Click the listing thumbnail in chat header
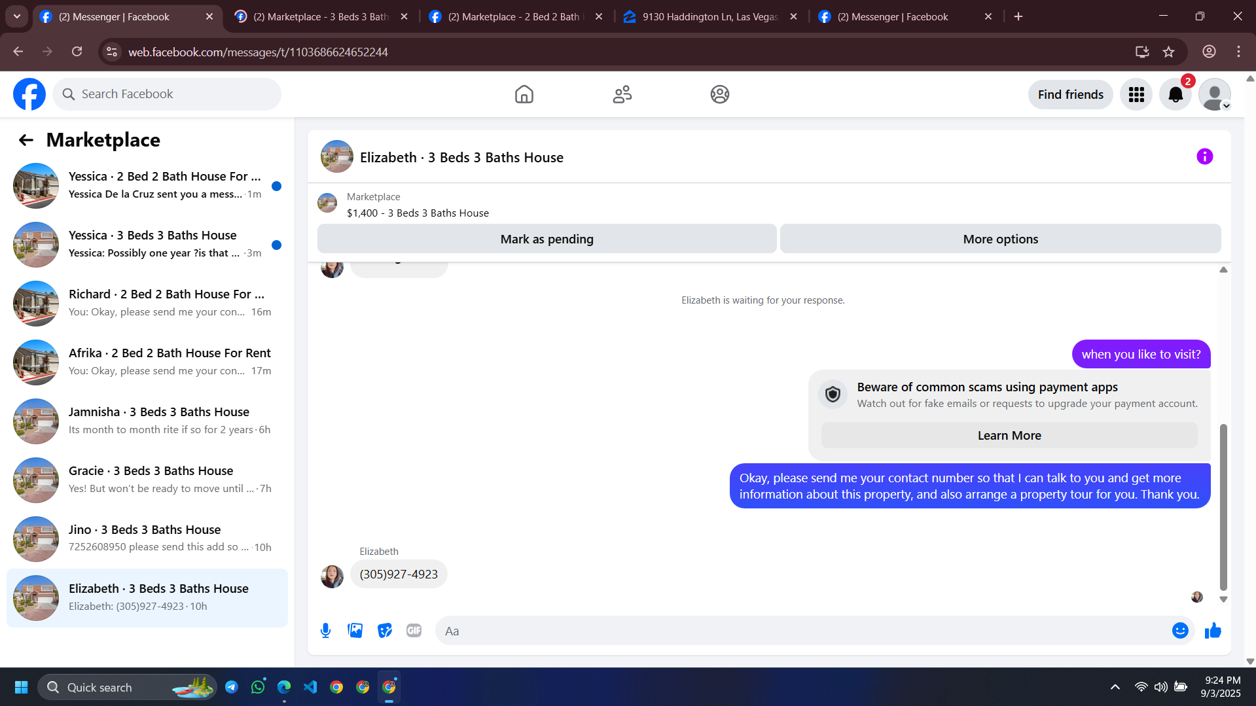Screen dimensions: 1256x706 coord(337,156)
